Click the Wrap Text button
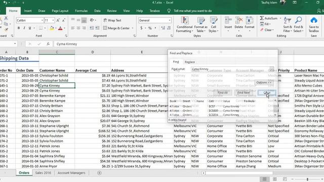This screenshot has width=324, height=182. [x=112, y=20]
